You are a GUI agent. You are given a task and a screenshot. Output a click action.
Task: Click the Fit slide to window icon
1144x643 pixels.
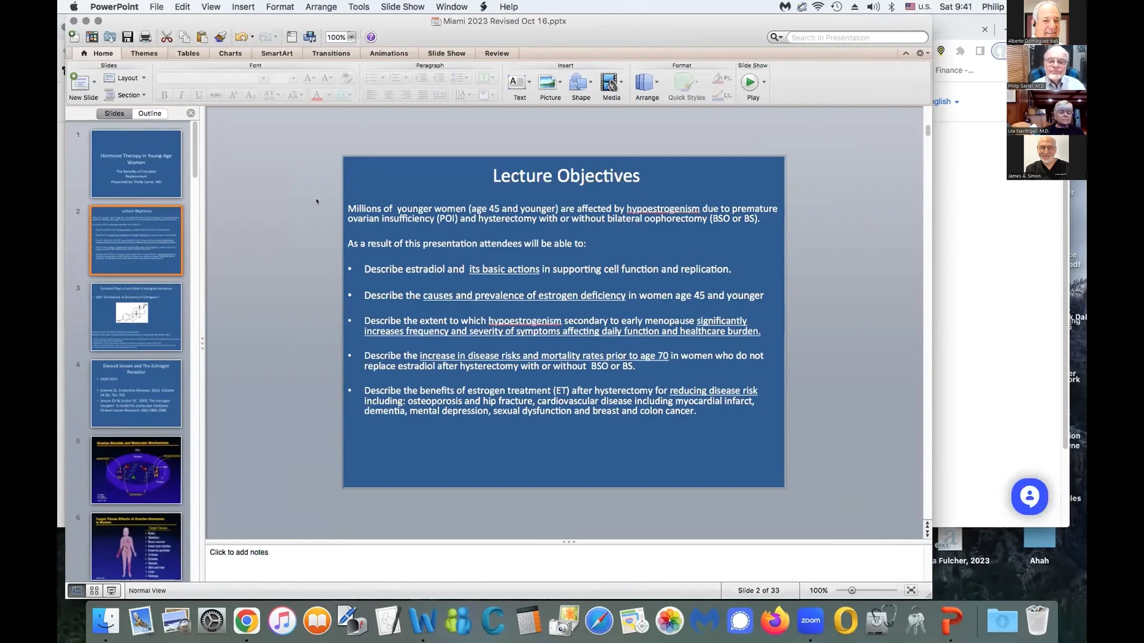(x=911, y=590)
